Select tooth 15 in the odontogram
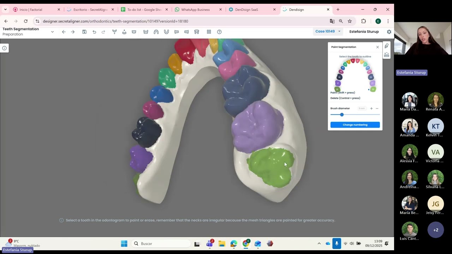 [x=341, y=72]
